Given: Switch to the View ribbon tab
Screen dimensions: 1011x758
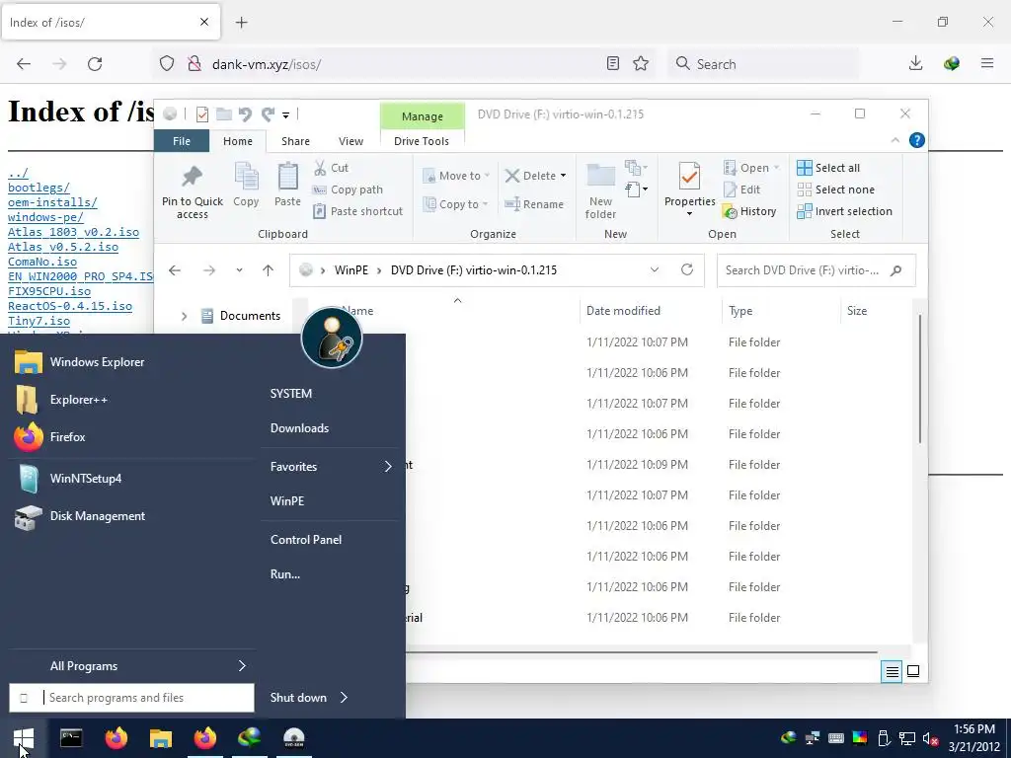Looking at the screenshot, I should point(350,141).
